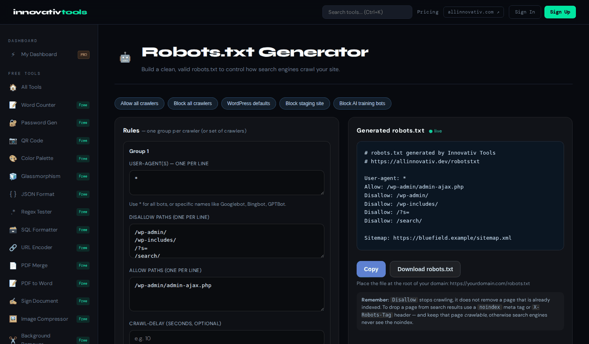Apply the Block all crawlers preset

pos(193,103)
